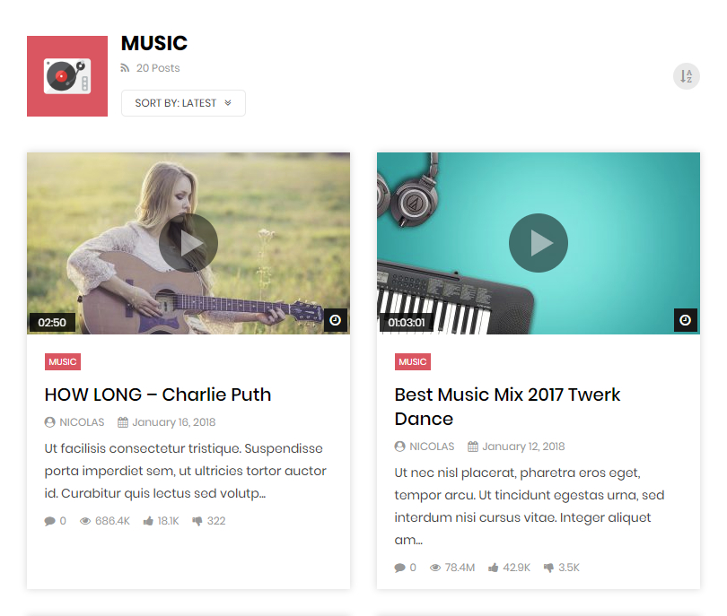Play the HOW LONG Charlie Puth video
Viewport: 727px width, 616px height.
(x=188, y=243)
